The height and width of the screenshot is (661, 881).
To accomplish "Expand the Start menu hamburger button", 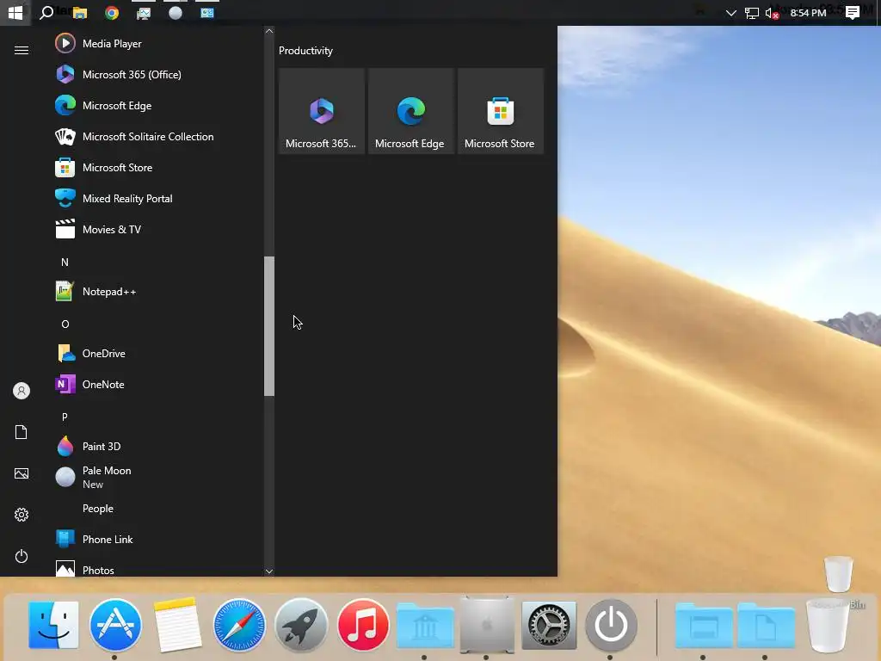I will [22, 50].
